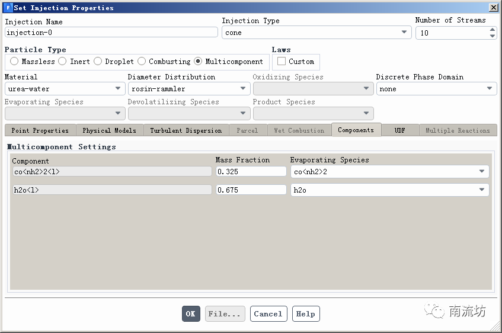Open evaporating species dropdown for h2o
Viewport: 502px width, 333px height.
point(389,190)
